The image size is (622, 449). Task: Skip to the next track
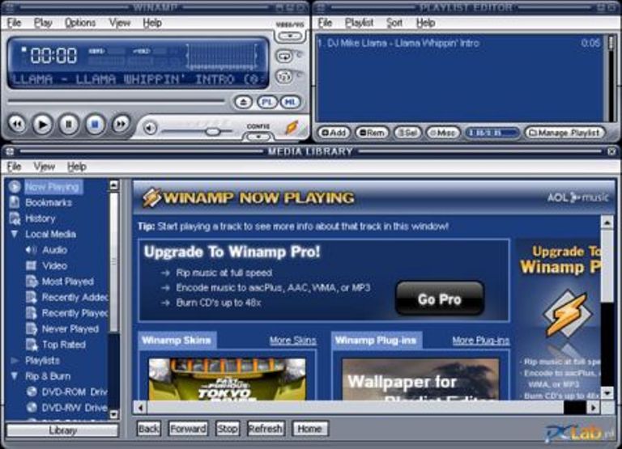coord(121,125)
